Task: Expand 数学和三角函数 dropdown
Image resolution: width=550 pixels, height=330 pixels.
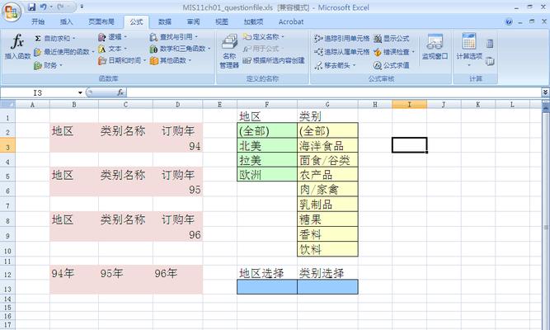Action: [181, 49]
